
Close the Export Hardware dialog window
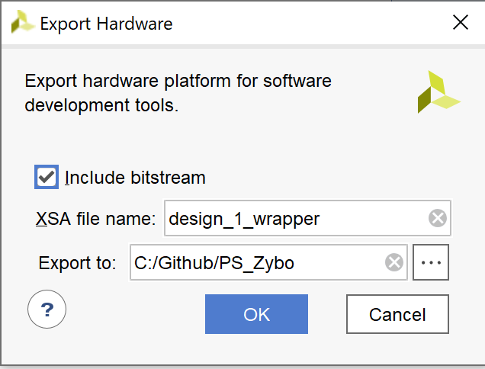click(x=461, y=23)
